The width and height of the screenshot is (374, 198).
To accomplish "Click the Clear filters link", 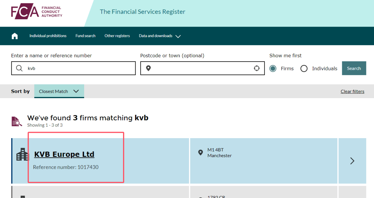I will point(352,91).
